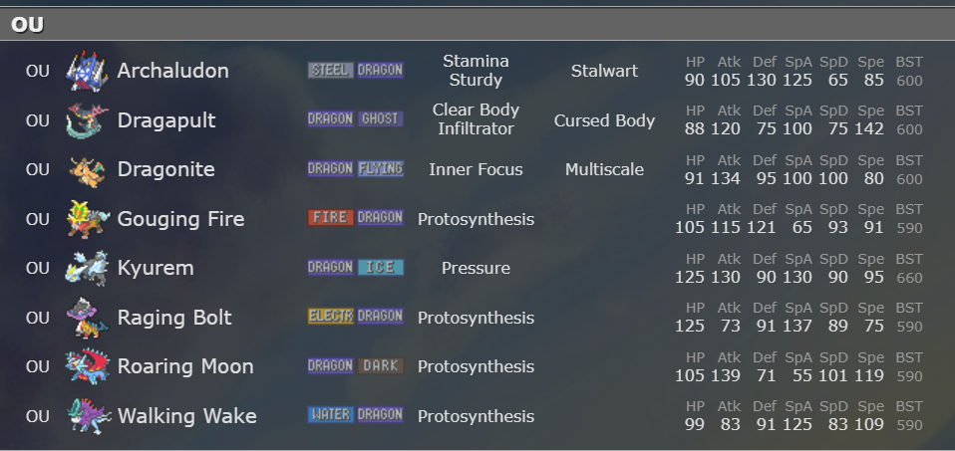Open the Archaludon name link
The image size is (955, 451).
pyautogui.click(x=172, y=71)
